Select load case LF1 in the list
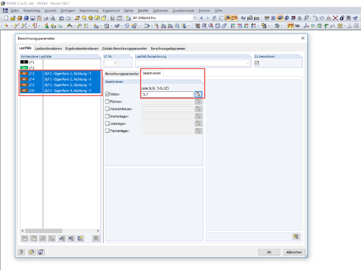This screenshot has width=361, height=270. point(60,62)
